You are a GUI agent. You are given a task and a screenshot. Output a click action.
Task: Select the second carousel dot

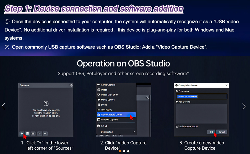click(x=124, y=151)
